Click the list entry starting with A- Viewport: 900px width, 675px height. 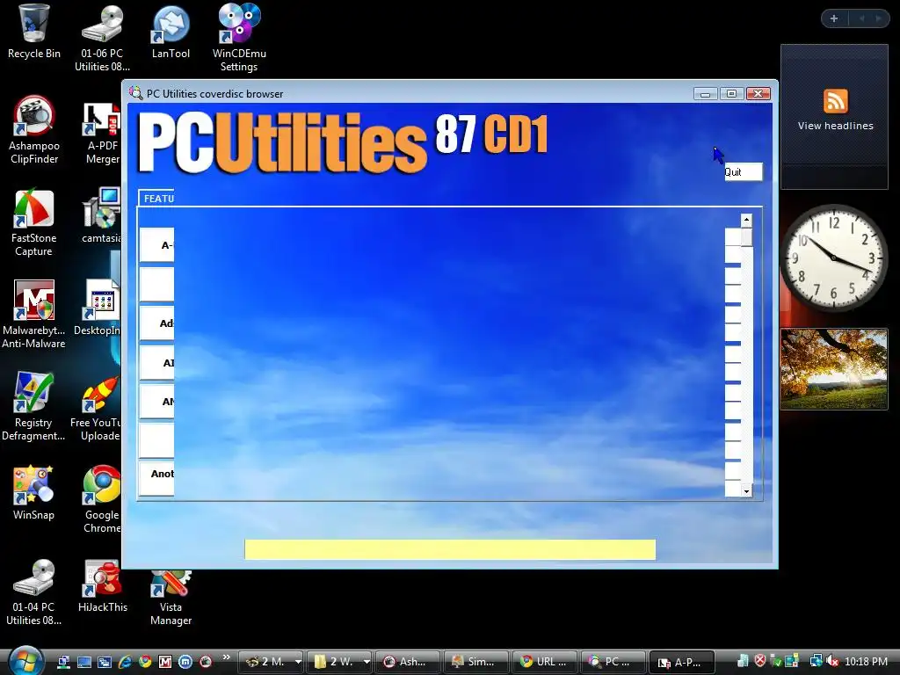(156, 245)
